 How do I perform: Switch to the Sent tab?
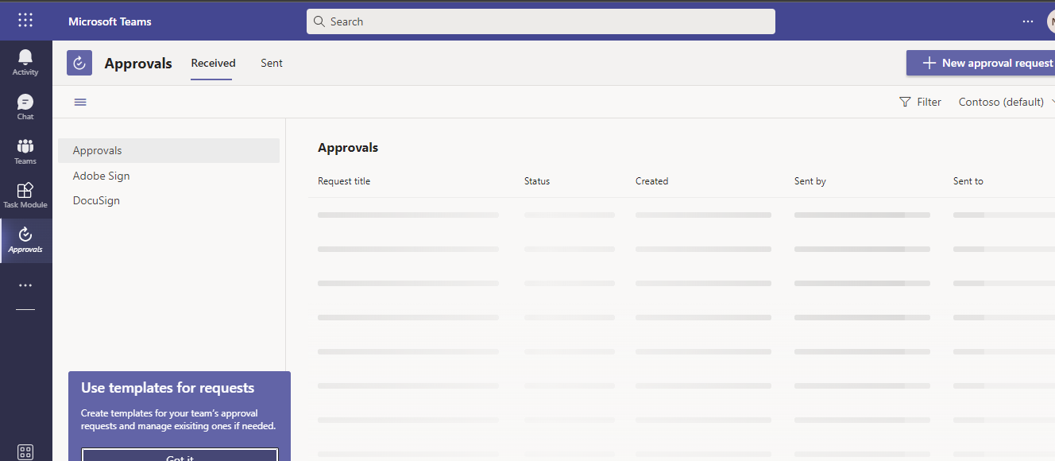click(x=272, y=63)
